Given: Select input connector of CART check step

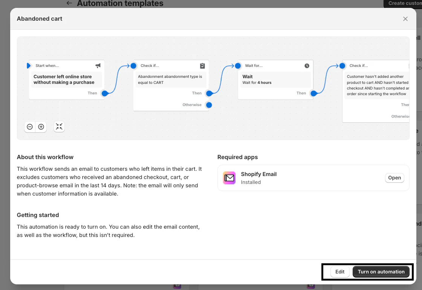Looking at the screenshot, I should (x=133, y=65).
